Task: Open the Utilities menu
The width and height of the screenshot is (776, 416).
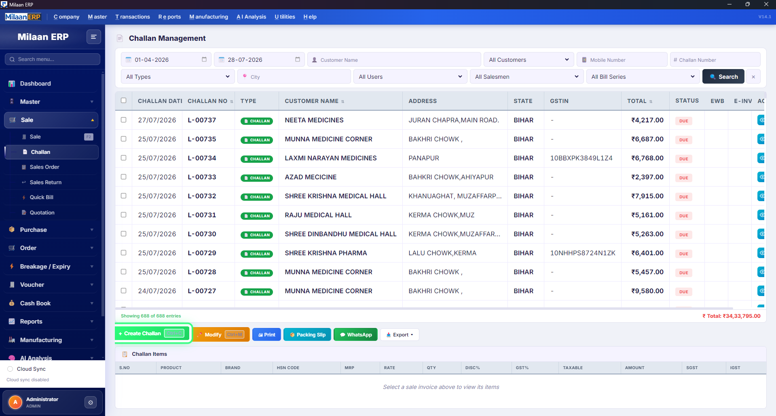Action: 285,17
